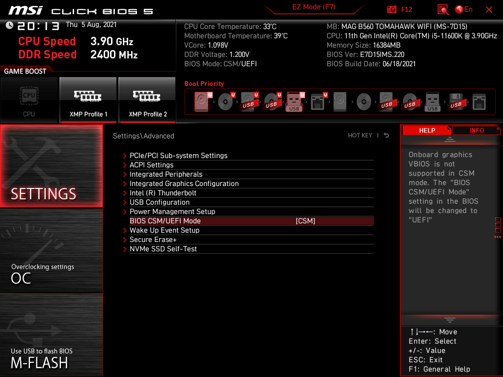Switch to EZ Mode (F7)
This screenshot has height=377, width=503.
(x=313, y=7)
